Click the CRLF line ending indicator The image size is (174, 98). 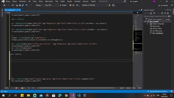point(139,88)
